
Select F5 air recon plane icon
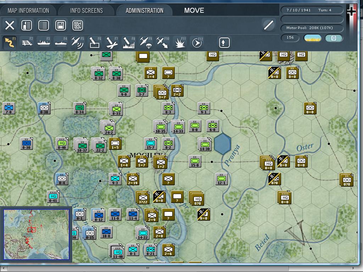tap(78, 42)
